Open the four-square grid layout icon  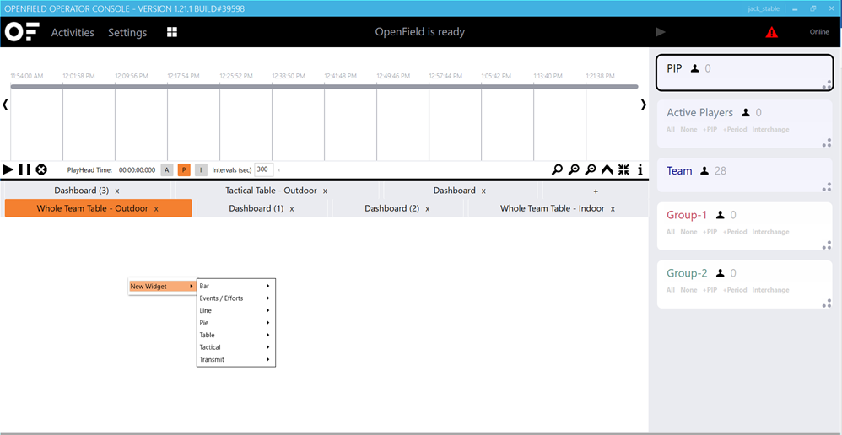(172, 32)
